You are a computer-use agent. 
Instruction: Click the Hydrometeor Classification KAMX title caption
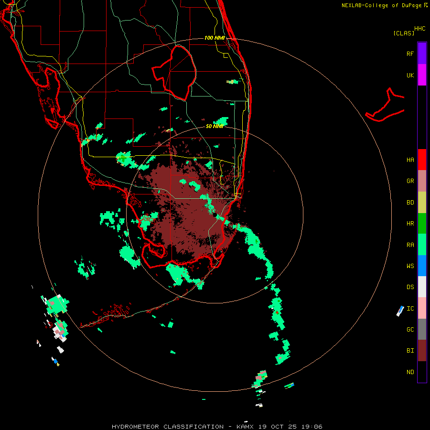(x=217, y=427)
